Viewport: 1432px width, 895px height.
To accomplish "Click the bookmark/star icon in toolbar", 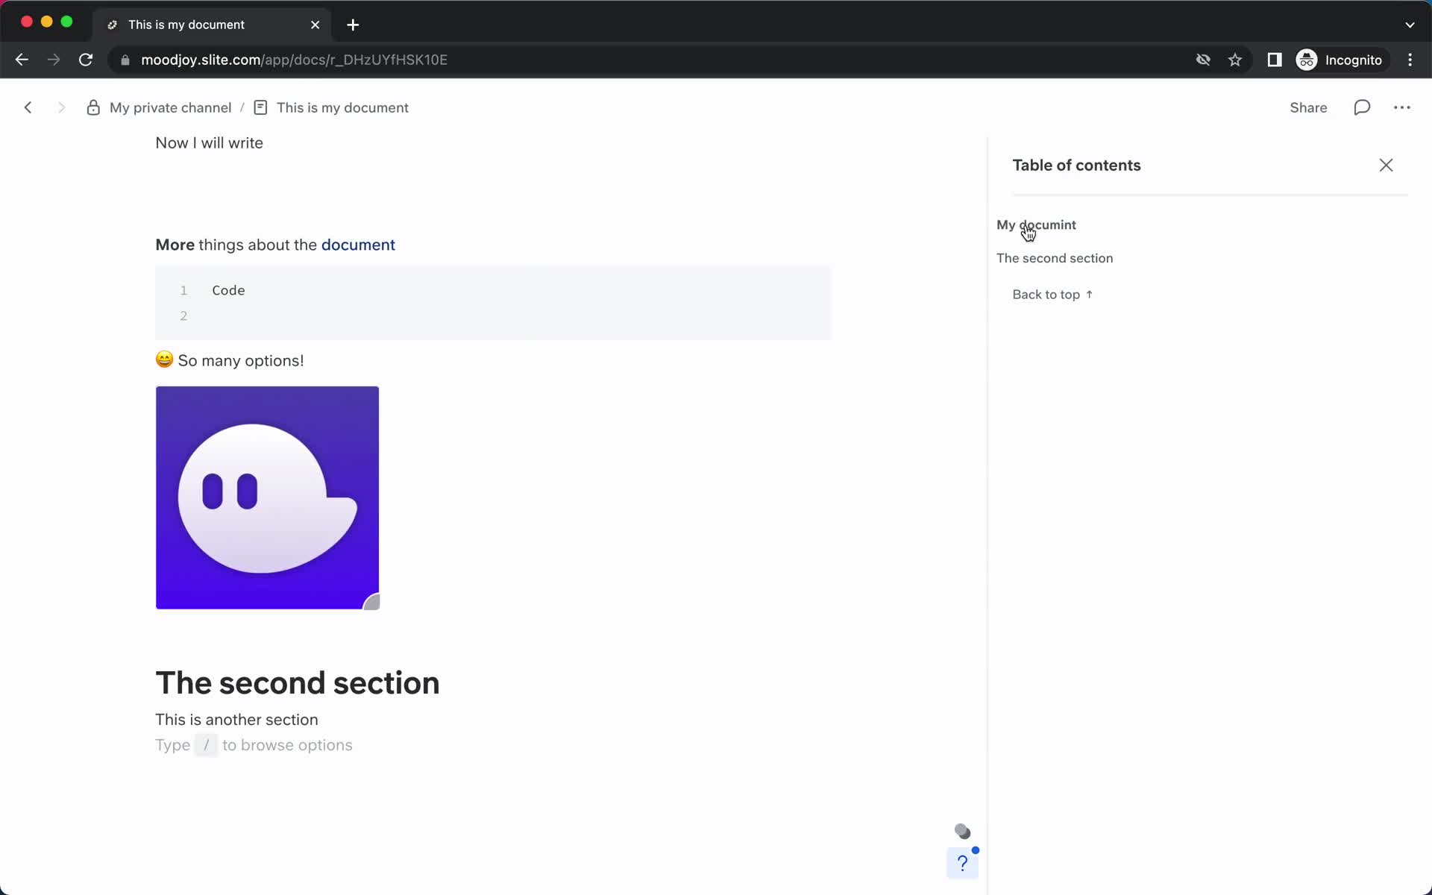I will [x=1234, y=59].
